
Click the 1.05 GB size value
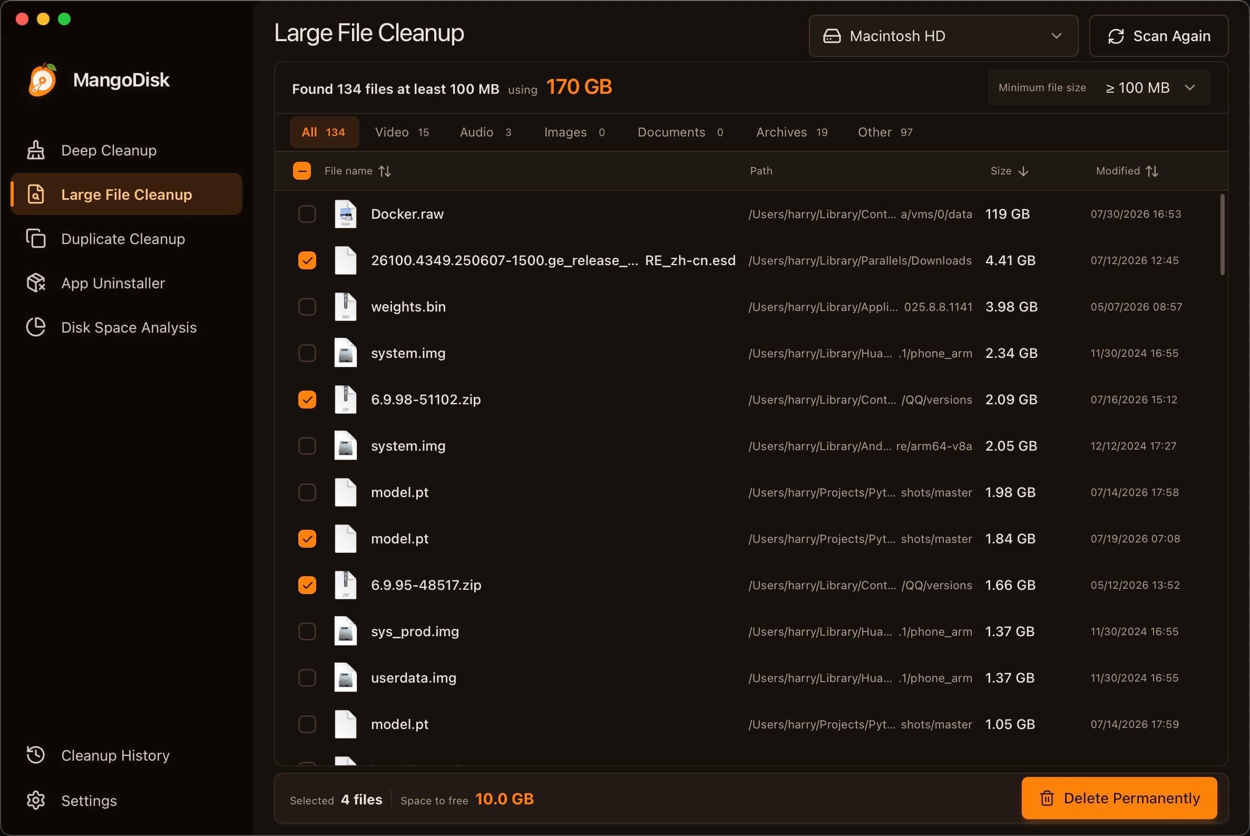click(1010, 724)
